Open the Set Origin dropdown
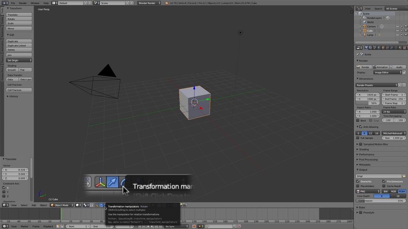 coord(19,60)
